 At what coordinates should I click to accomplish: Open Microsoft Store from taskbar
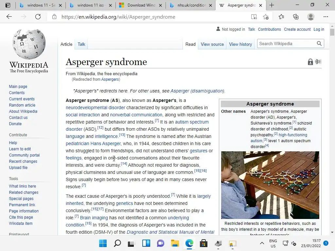point(203,243)
